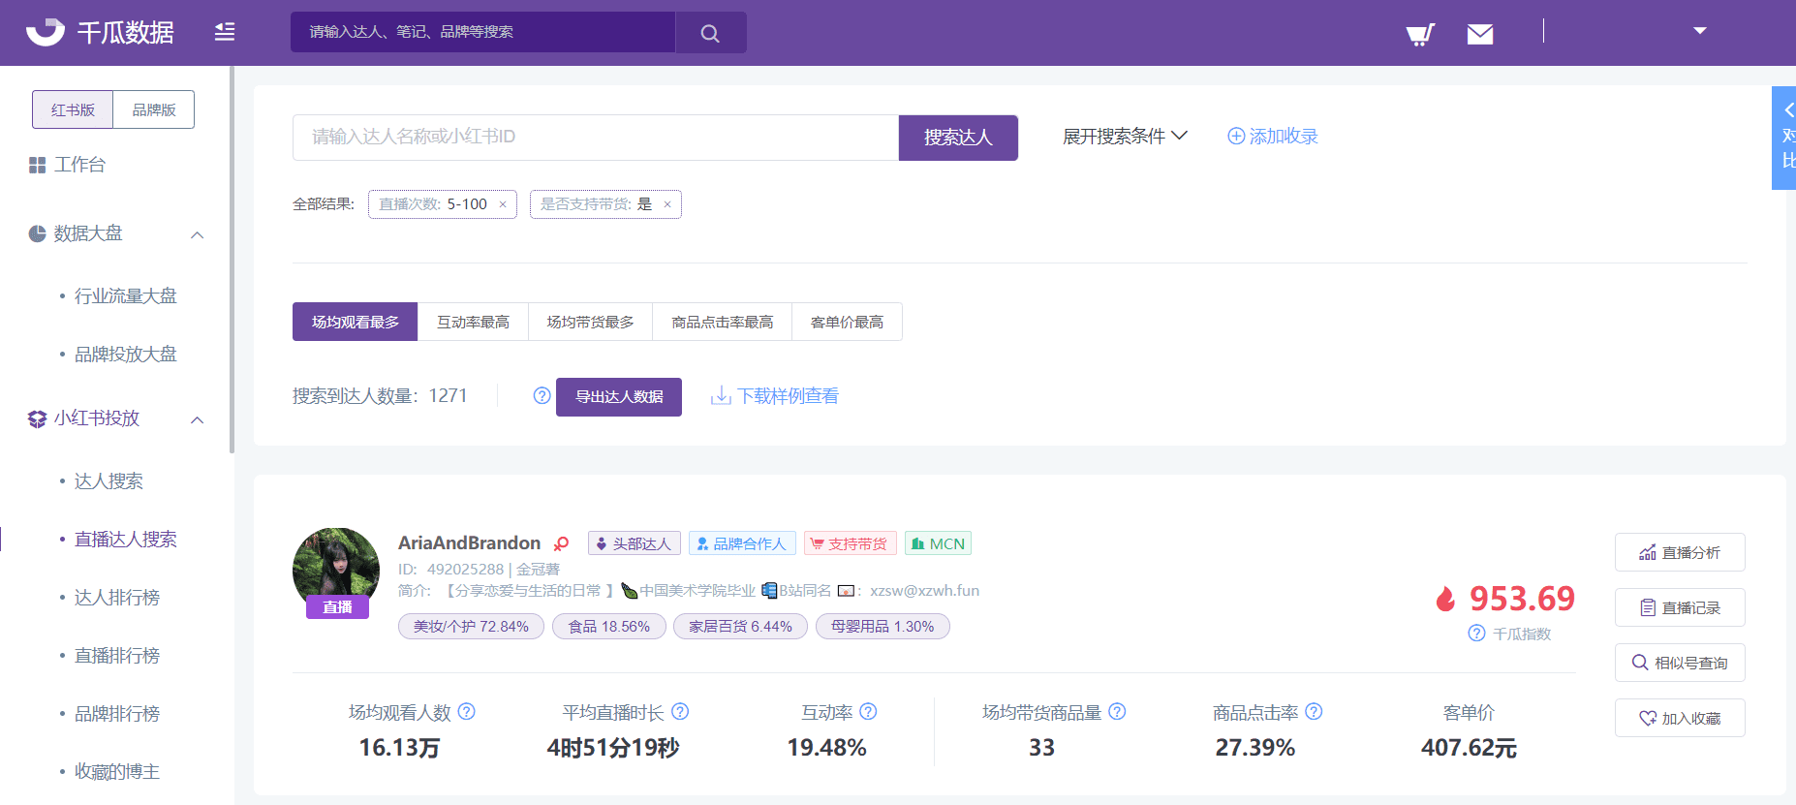Focus the top global search field
This screenshot has height=805, width=1796.
click(482, 32)
